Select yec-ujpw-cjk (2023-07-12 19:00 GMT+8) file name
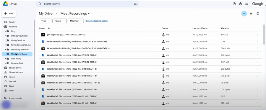 click(x=66, y=35)
